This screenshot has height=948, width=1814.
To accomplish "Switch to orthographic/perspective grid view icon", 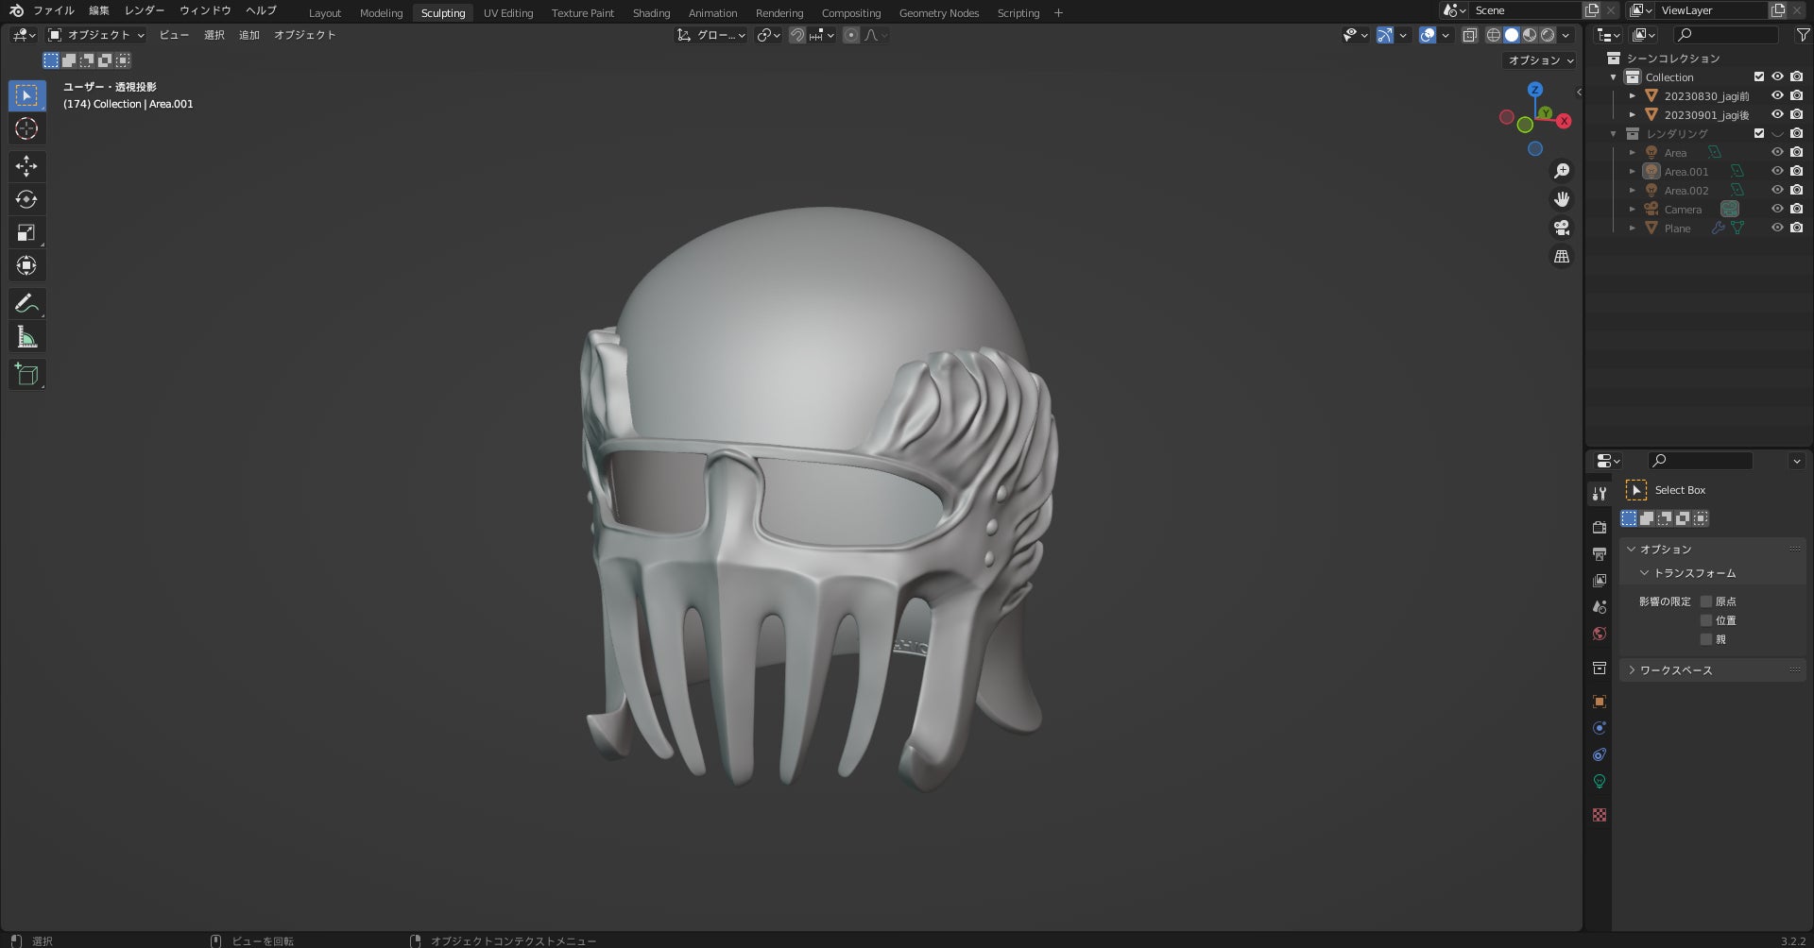I will tap(1562, 257).
